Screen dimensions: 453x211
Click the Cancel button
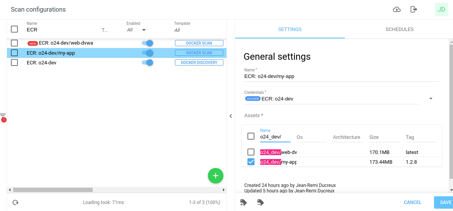coord(412,202)
